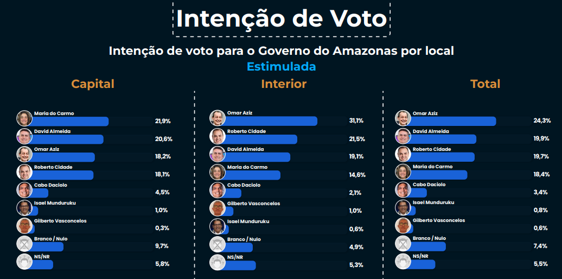Click the Interior column heading

coord(284,84)
